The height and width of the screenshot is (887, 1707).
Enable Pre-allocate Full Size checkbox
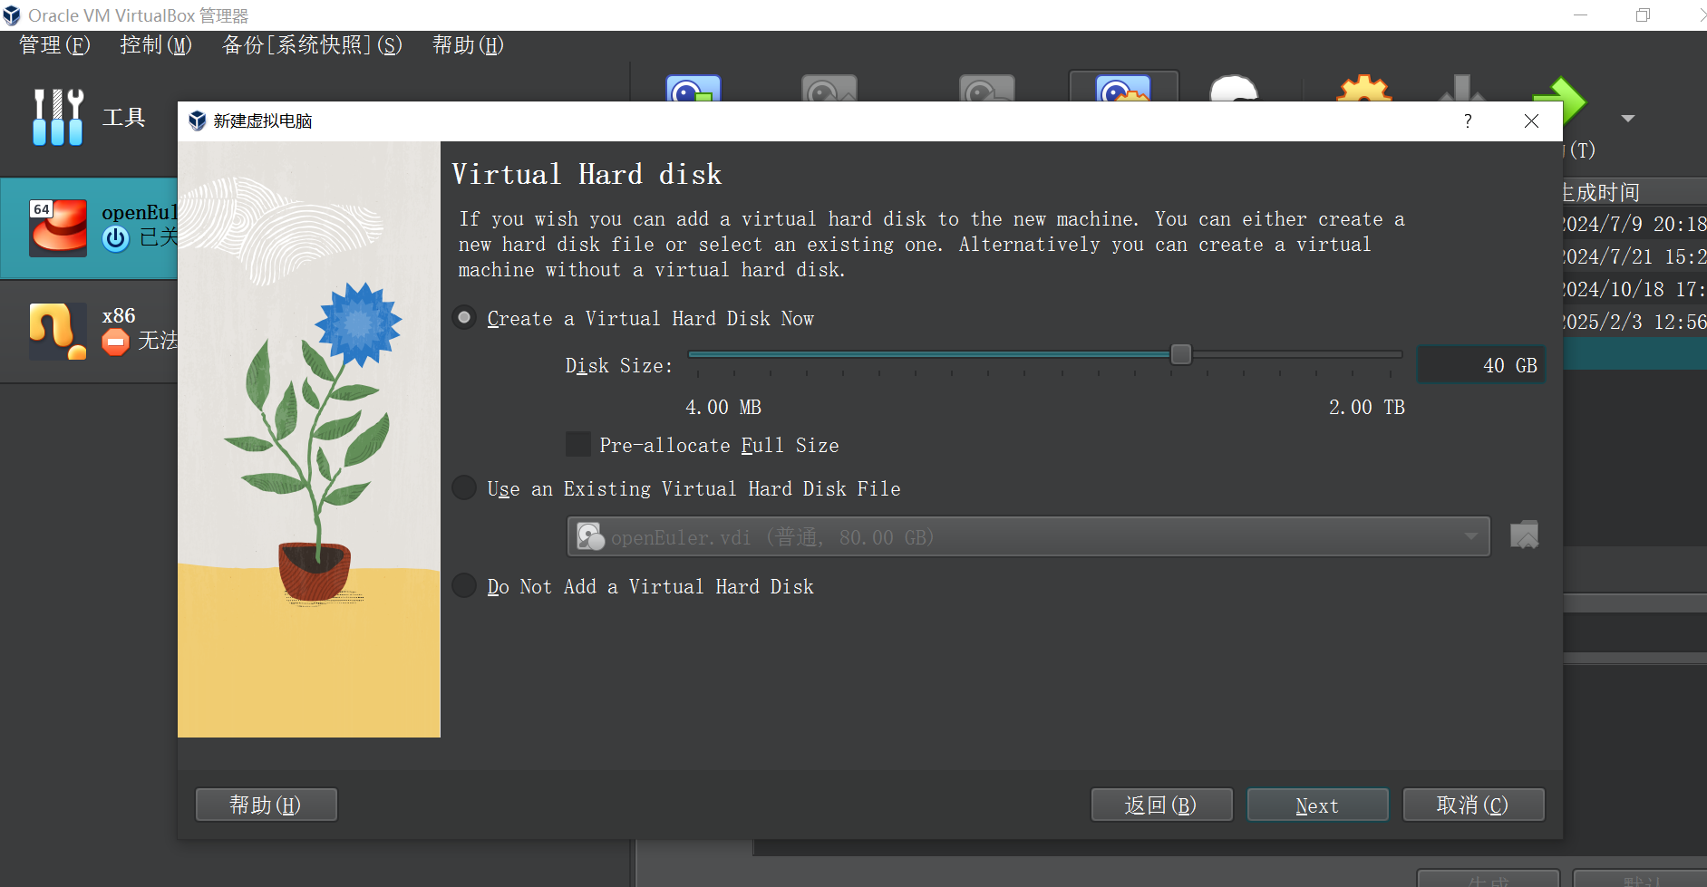tap(578, 445)
